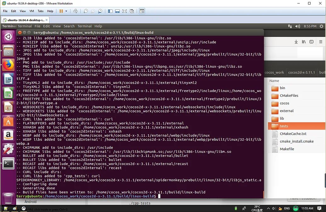Select the cmake_install.cmake file
Image resolution: width=326 pixels, height=212 pixels.
coord(297,141)
